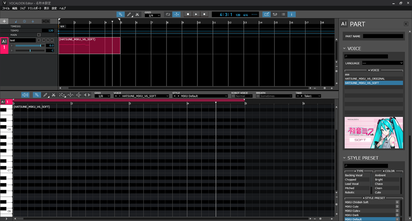Select the note stretch tool in piano roll
The image size is (412, 221).
coord(87,95)
